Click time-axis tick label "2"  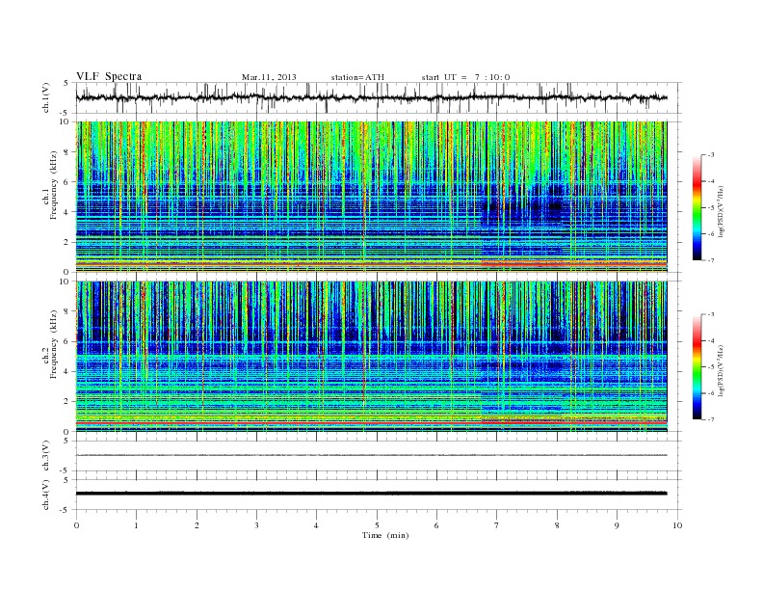(197, 525)
